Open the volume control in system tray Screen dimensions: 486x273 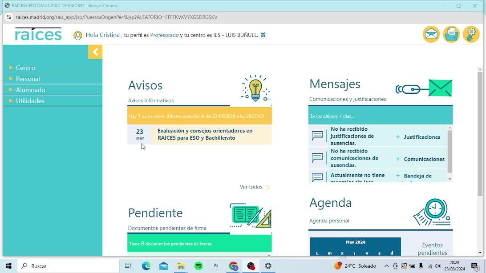click(x=437, y=266)
